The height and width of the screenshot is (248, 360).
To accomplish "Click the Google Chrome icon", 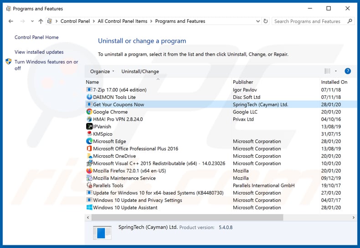I will pyautogui.click(x=89, y=112).
